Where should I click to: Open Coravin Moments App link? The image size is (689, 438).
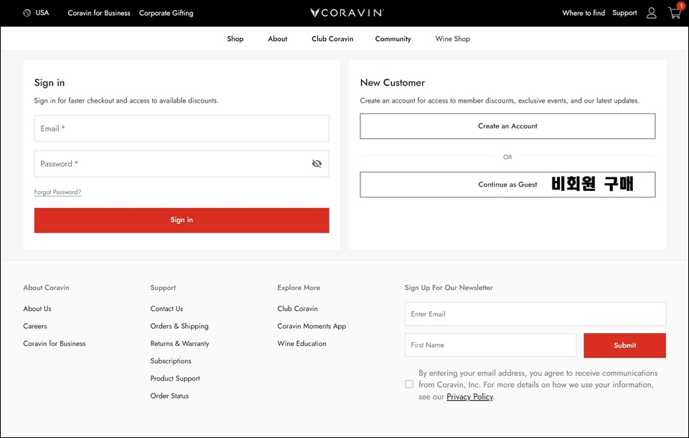point(311,326)
